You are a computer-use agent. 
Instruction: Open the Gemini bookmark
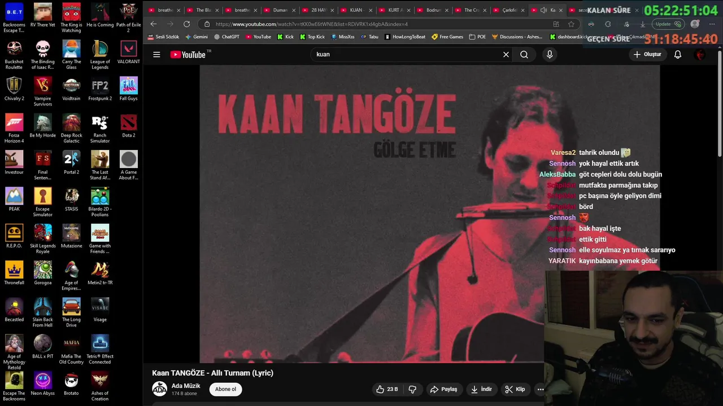[197, 37]
